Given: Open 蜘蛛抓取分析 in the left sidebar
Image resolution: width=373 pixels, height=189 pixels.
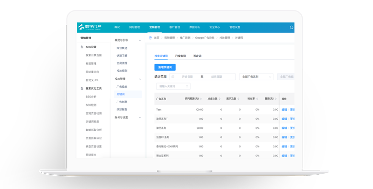Looking at the screenshot, I should coord(94,130).
